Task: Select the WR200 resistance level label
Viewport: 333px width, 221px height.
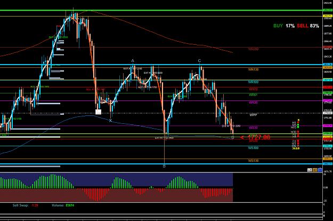Action: click(x=253, y=49)
